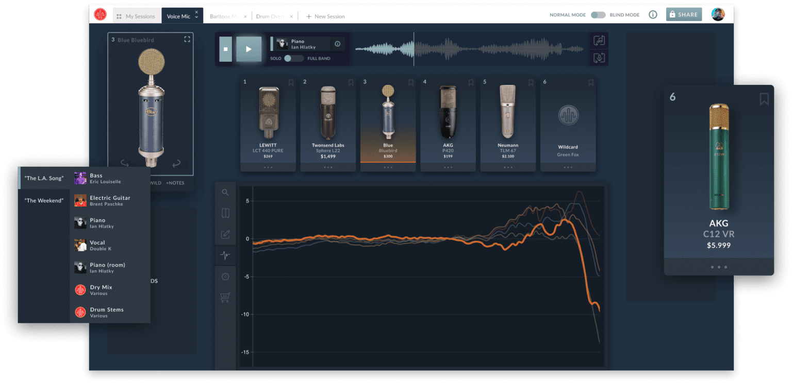The height and width of the screenshot is (383, 792).
Task: Expand the Voice Mic tab dropdown arrow
Action: pos(196,18)
